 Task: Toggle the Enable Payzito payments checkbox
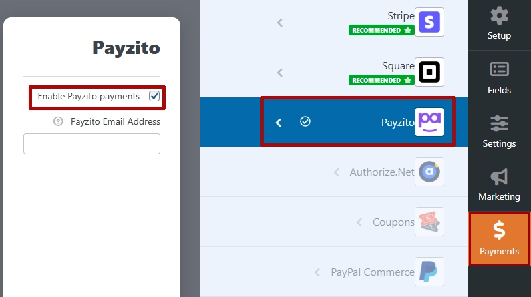click(x=154, y=97)
